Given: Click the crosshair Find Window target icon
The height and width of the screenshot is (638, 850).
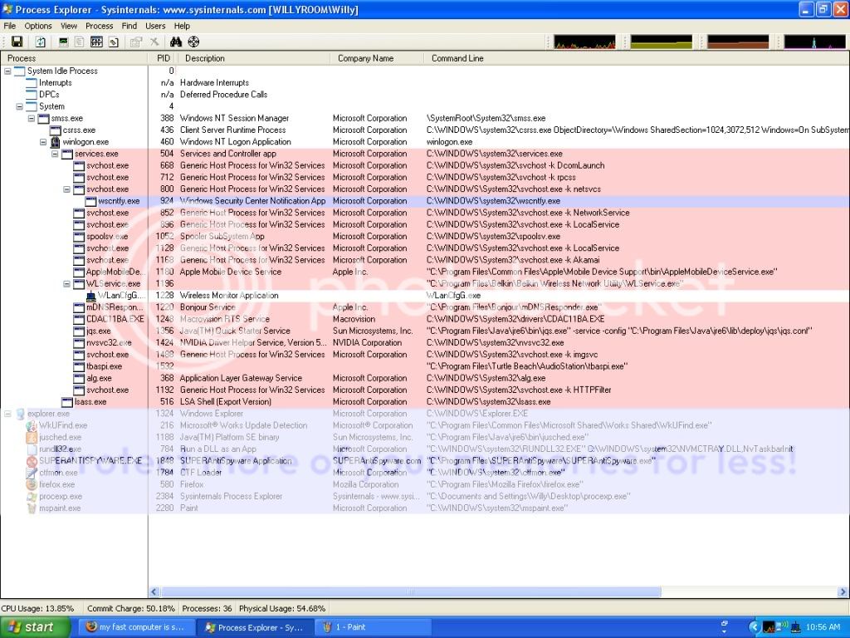Looking at the screenshot, I should pyautogui.click(x=193, y=42).
